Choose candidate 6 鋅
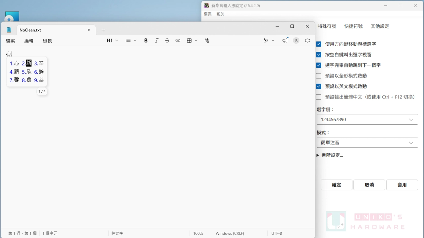Screen dimensions: 424x238 tap(39, 71)
